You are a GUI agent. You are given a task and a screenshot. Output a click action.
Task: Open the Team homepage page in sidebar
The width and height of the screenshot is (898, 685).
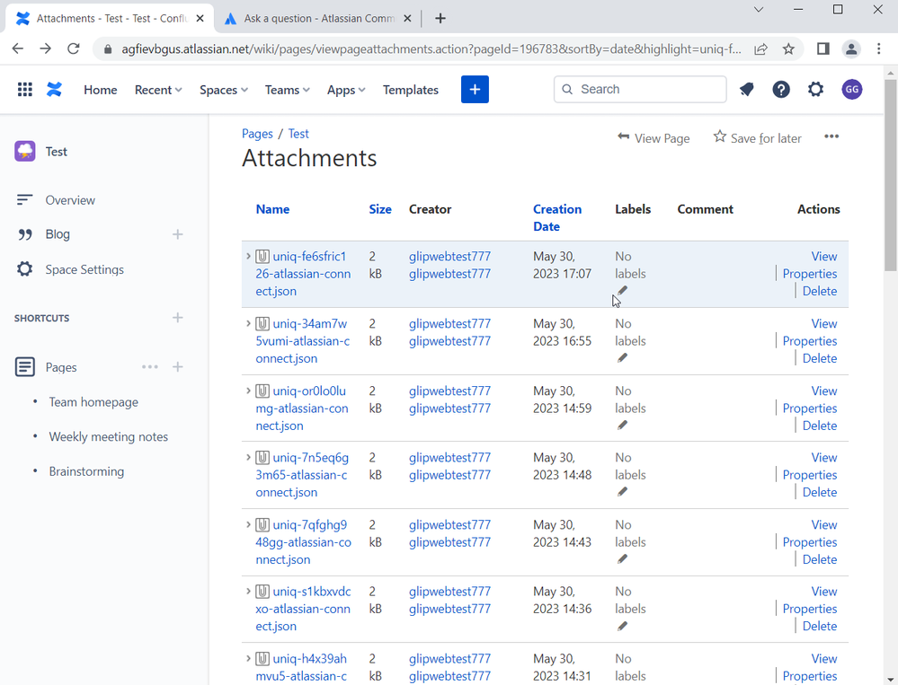pyautogui.click(x=93, y=402)
